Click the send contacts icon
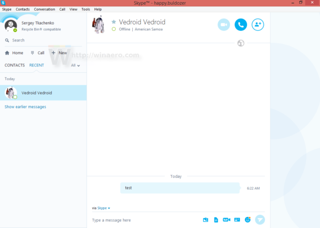This screenshot has width=320, height=228. (237, 219)
